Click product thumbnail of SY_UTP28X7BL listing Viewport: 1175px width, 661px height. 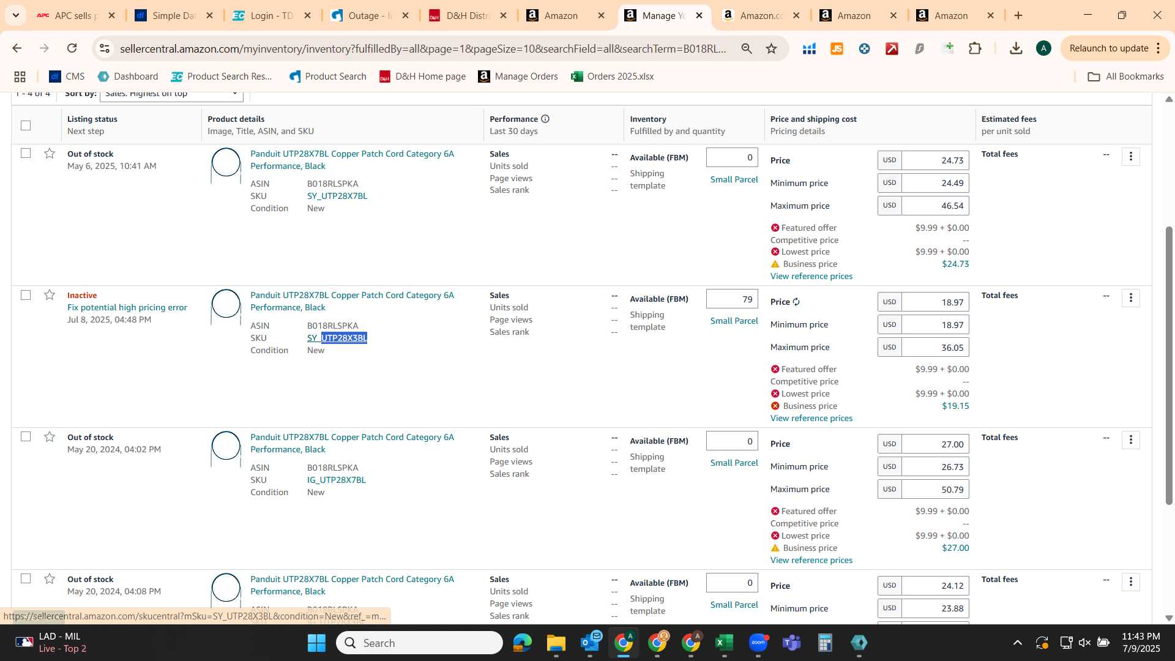click(226, 165)
